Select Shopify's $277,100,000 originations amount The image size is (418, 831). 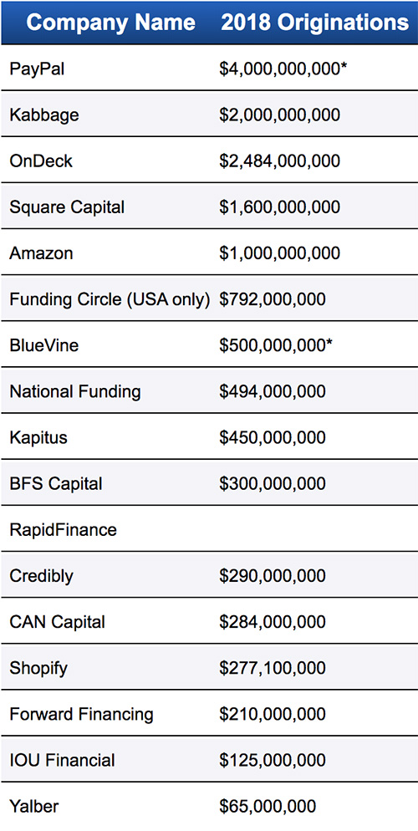273,668
